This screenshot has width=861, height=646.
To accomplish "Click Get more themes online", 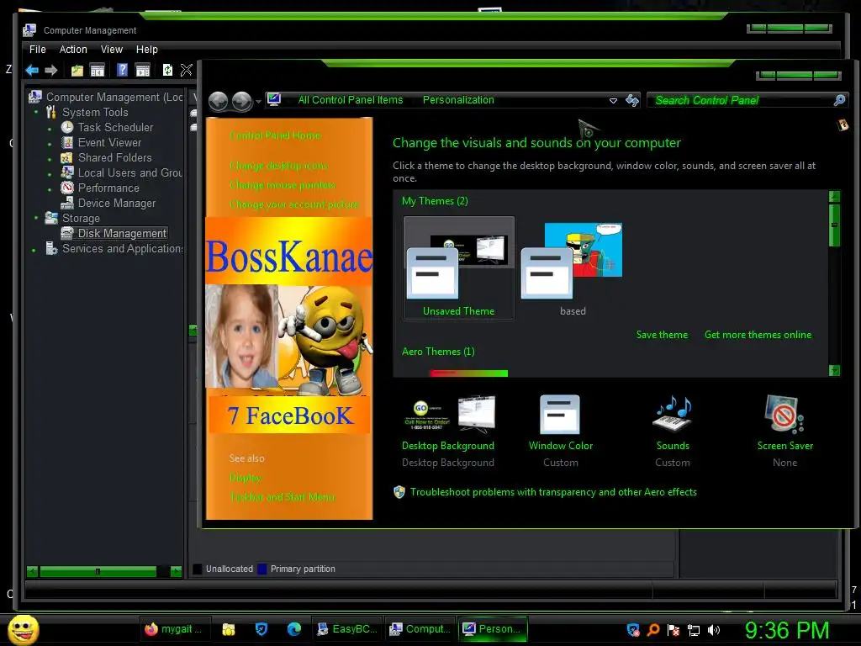I will [x=758, y=335].
